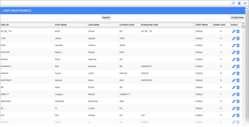Screen dimensions: 249x127
Task: Edit user ABHISHEK Abhishek Bachchan
Action: tap(234, 101)
